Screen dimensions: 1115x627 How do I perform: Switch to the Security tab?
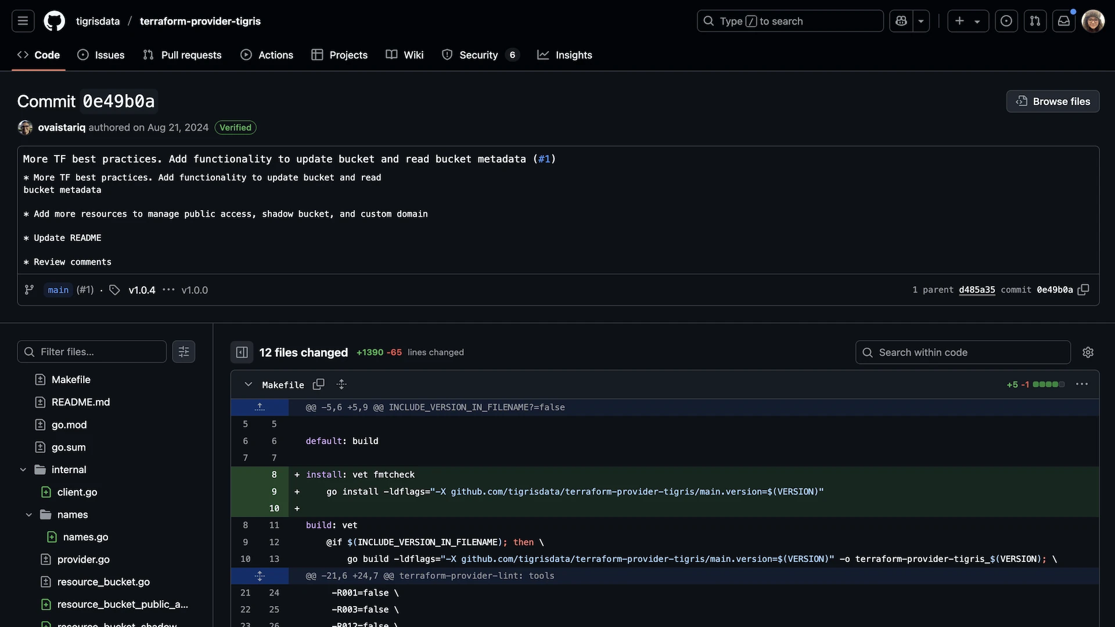tap(480, 55)
